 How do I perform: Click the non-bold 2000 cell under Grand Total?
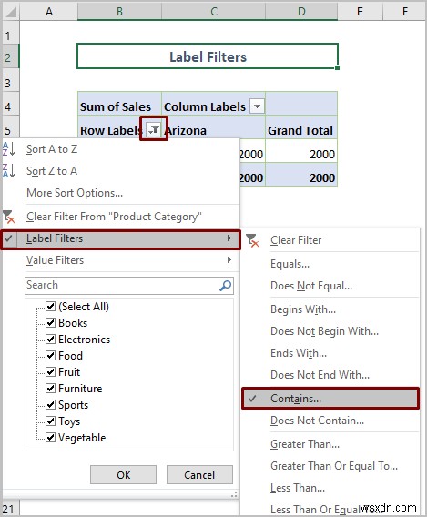tap(301, 151)
